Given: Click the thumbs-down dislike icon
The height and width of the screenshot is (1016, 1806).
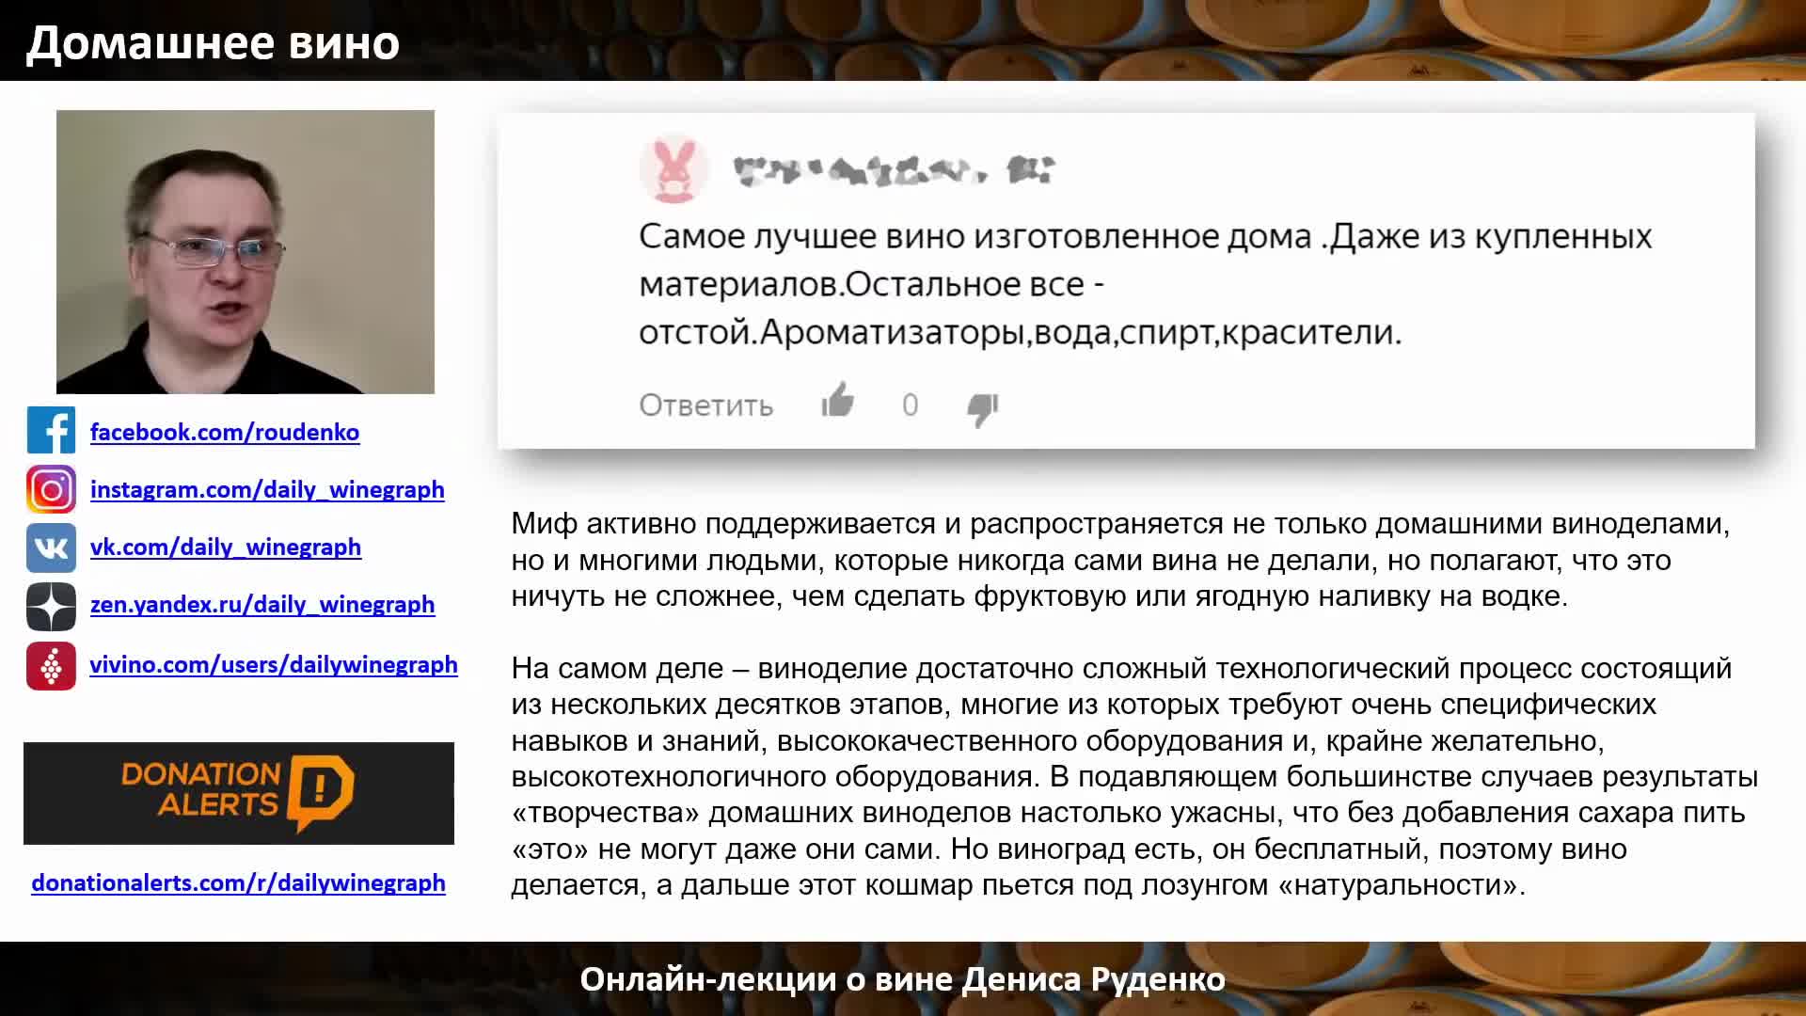Looking at the screenshot, I should pos(983,409).
